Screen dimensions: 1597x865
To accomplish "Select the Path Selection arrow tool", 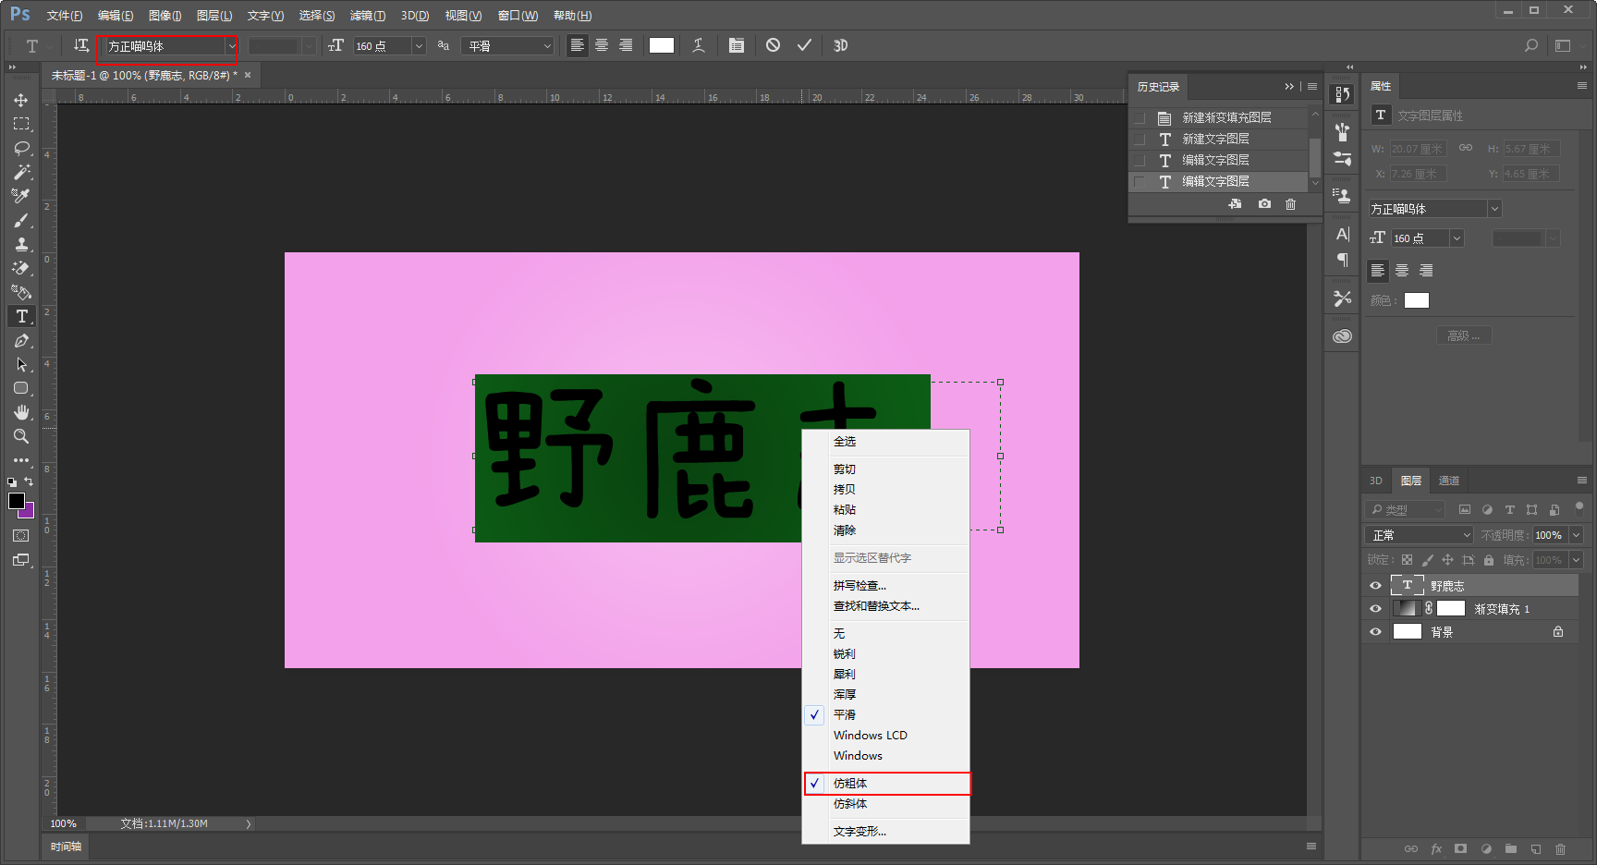I will 21,364.
